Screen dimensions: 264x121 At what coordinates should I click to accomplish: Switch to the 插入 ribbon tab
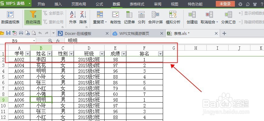[58, 4]
